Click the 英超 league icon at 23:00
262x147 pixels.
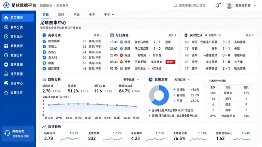click(x=121, y=55)
